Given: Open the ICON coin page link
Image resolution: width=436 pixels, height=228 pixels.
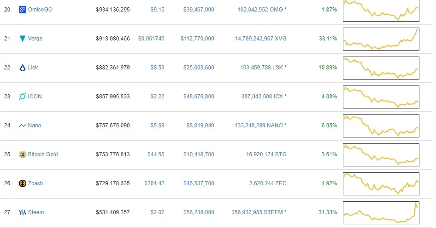Looking at the screenshot, I should (35, 97).
